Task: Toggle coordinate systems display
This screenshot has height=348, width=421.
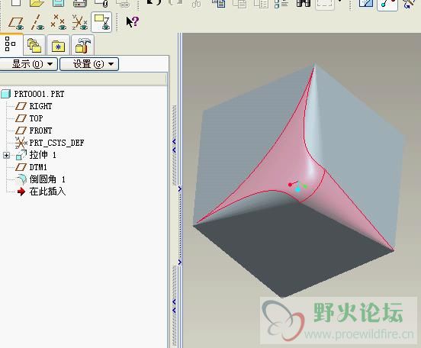Action: coord(80,22)
